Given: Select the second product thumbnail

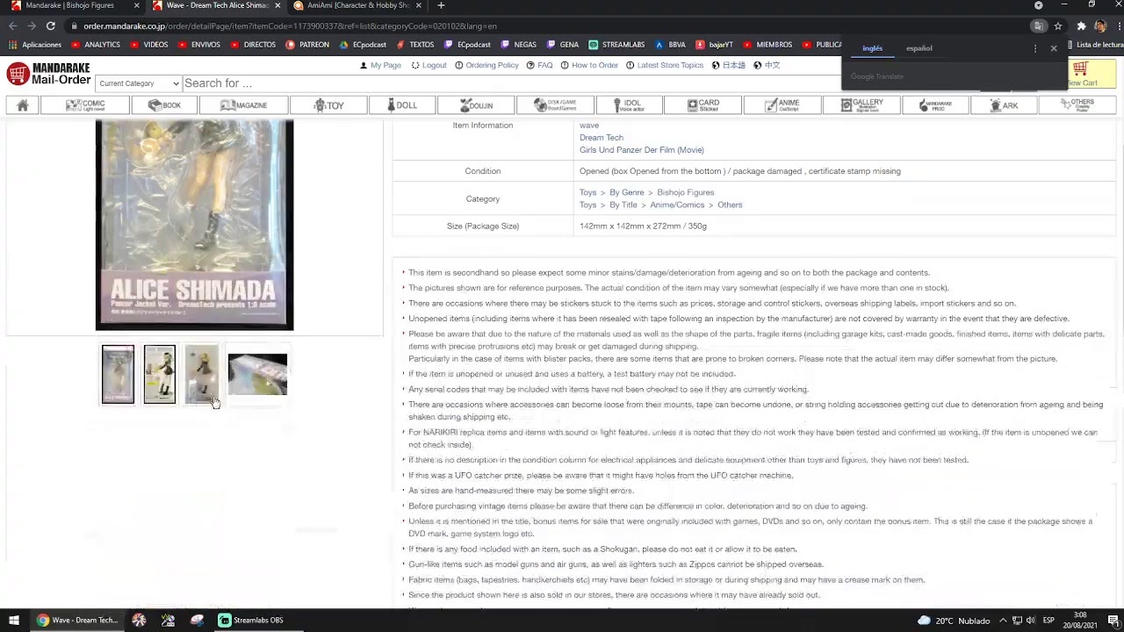Looking at the screenshot, I should pyautogui.click(x=160, y=374).
